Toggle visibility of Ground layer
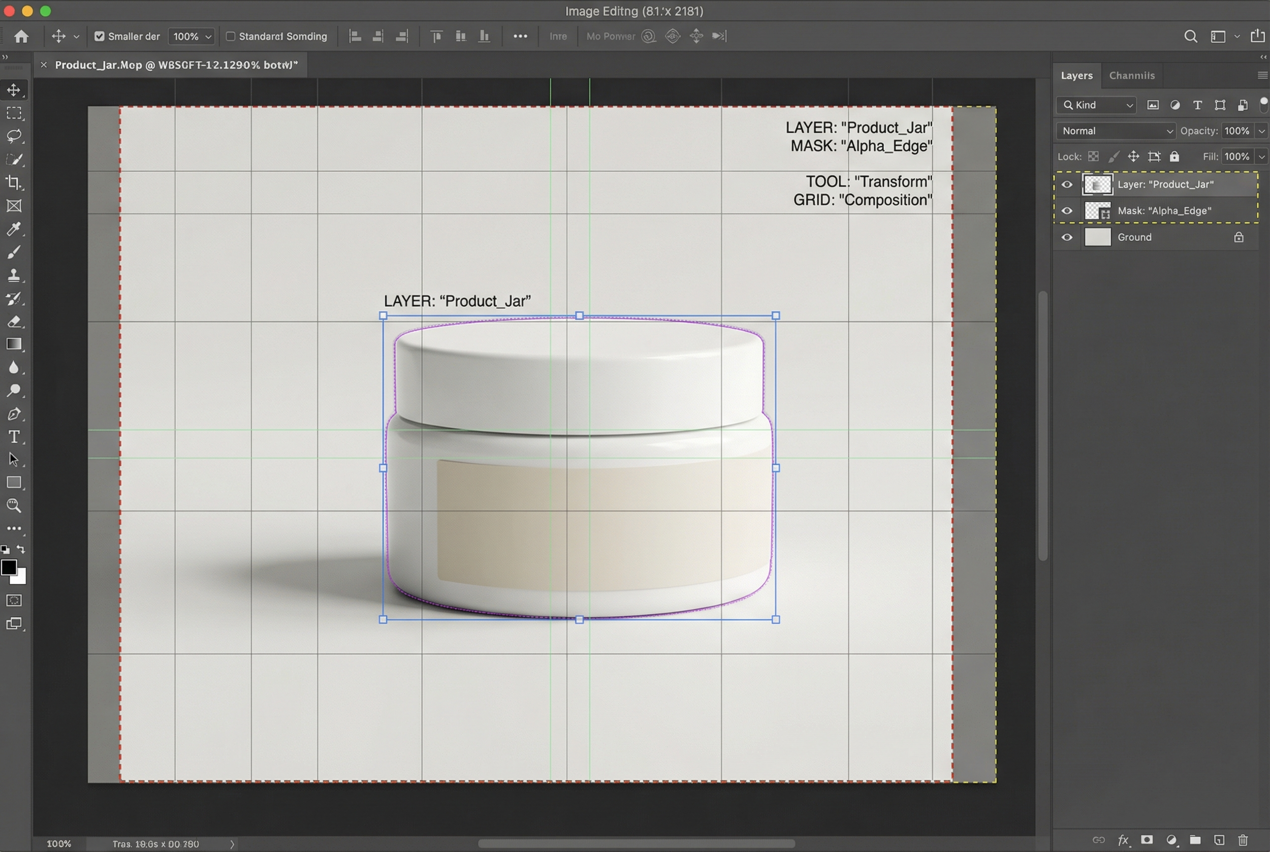 [1067, 237]
